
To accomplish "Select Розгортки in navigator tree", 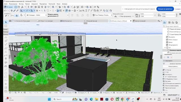I will 172,37.
